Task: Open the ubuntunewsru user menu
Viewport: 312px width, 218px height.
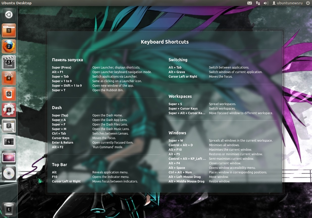Action: pyautogui.click(x=287, y=3)
